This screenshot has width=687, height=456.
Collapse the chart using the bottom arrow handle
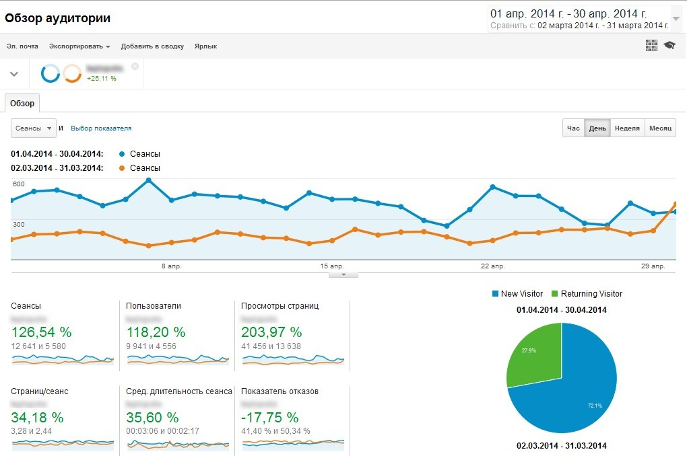[x=343, y=274]
